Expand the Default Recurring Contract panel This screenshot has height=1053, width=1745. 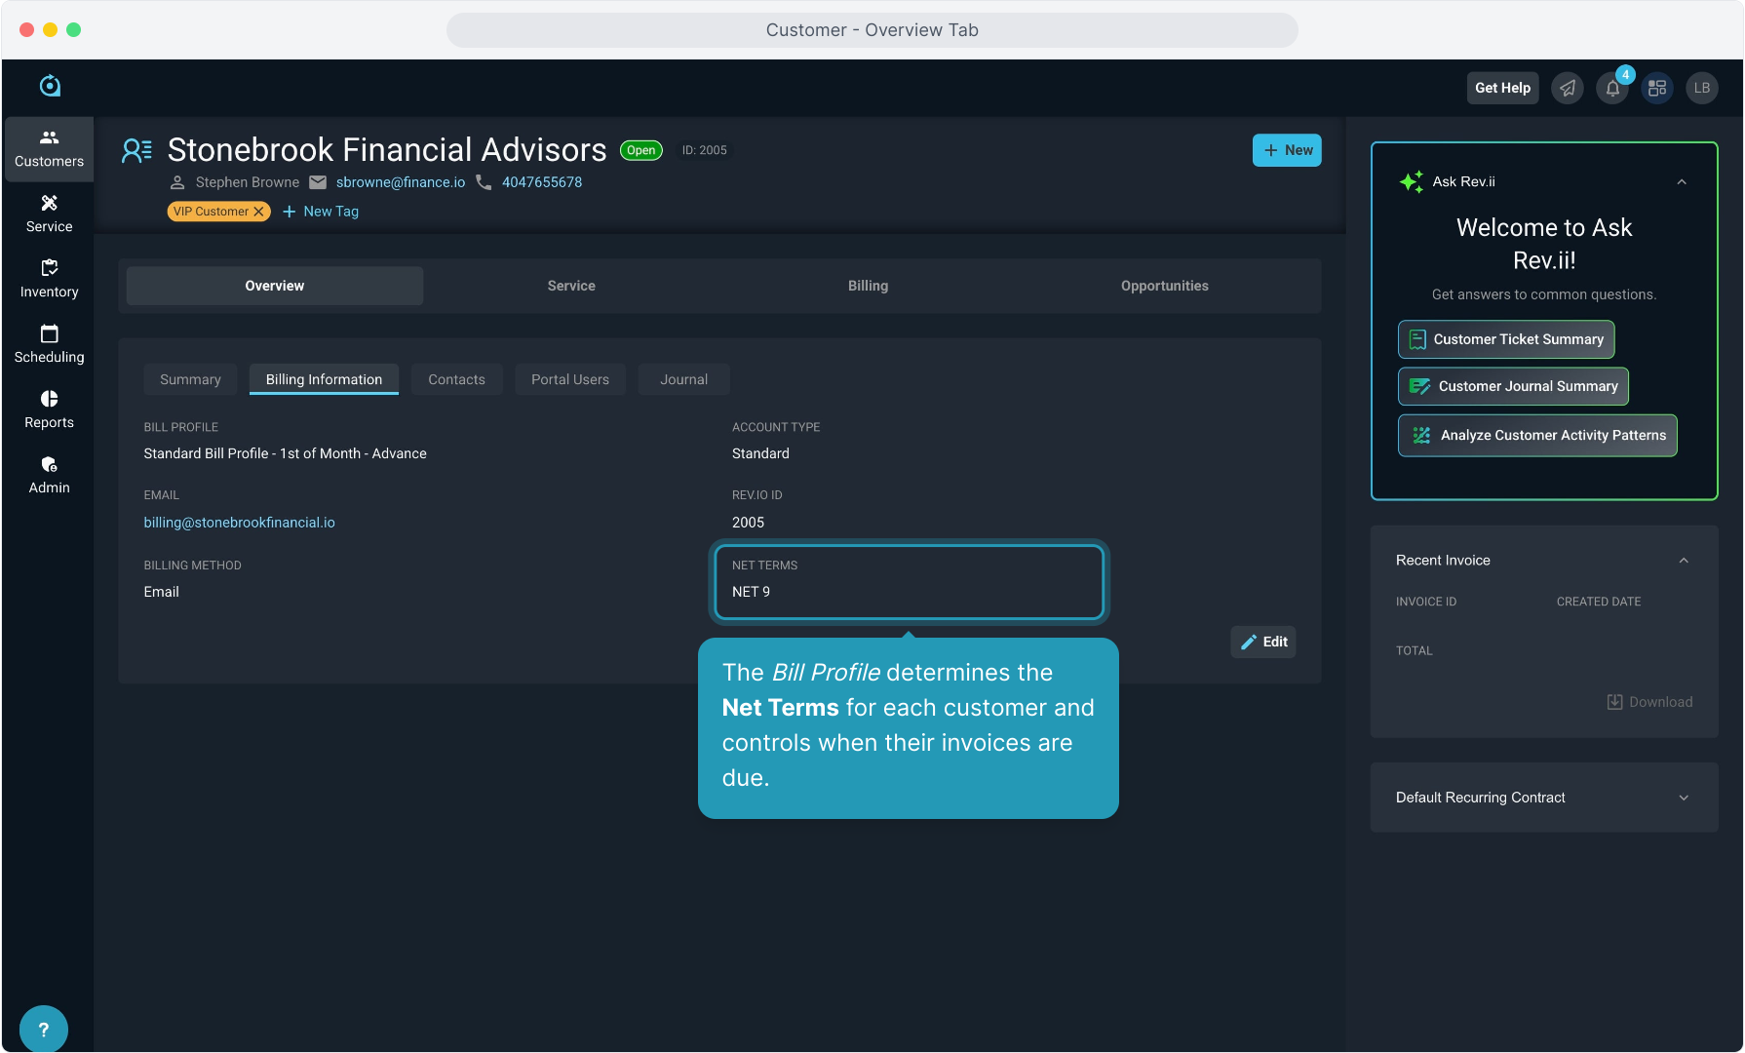click(1684, 798)
